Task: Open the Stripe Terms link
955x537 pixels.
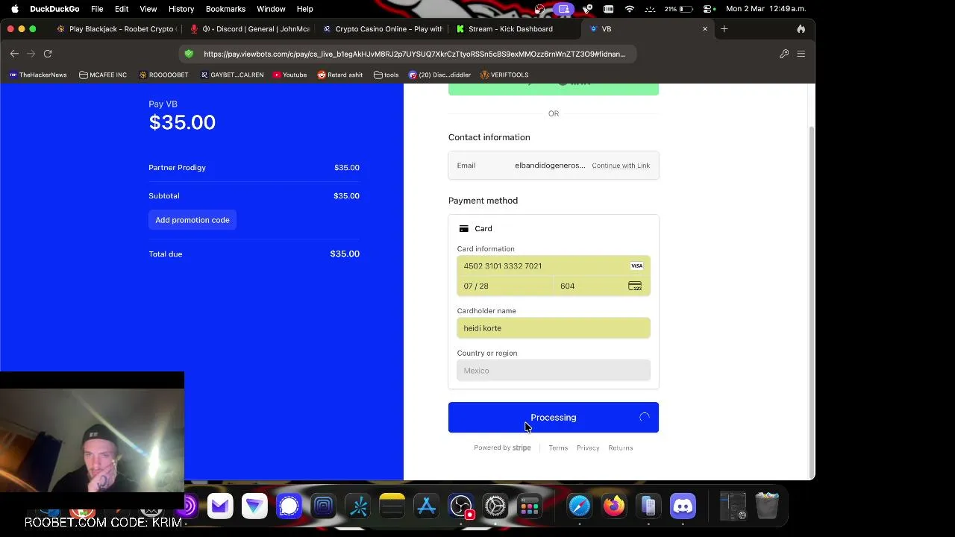Action: (x=558, y=448)
